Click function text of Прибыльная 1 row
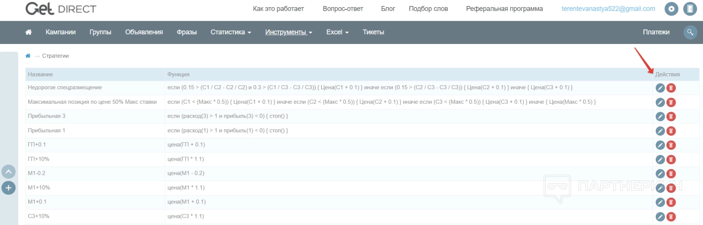The image size is (703, 225). pyautogui.click(x=228, y=130)
